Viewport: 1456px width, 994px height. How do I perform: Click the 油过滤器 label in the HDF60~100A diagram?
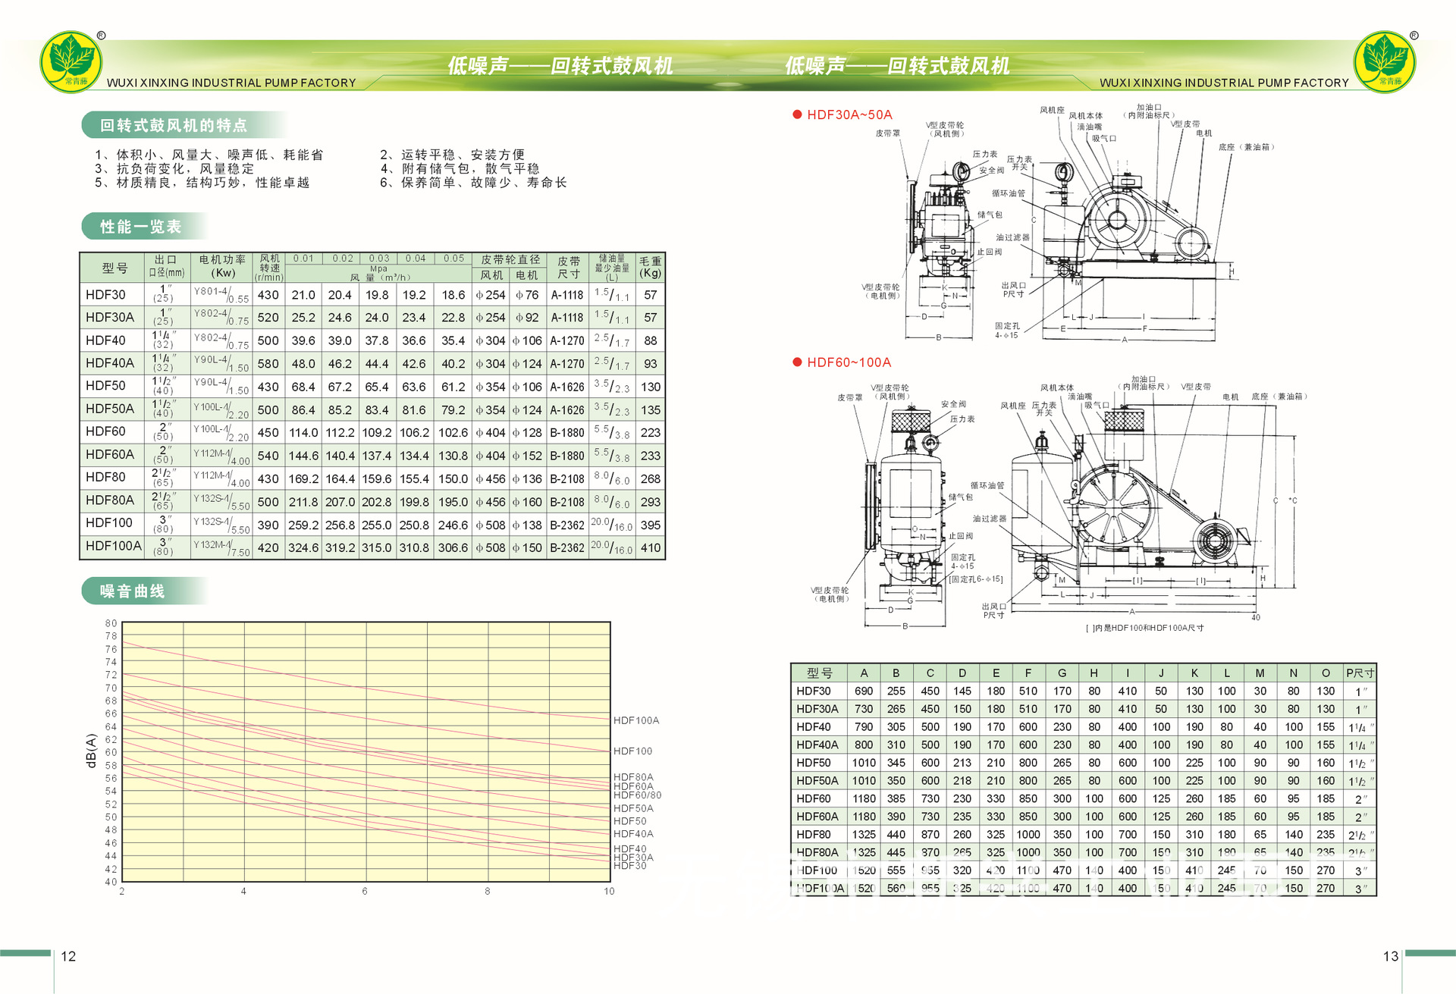pyautogui.click(x=990, y=519)
